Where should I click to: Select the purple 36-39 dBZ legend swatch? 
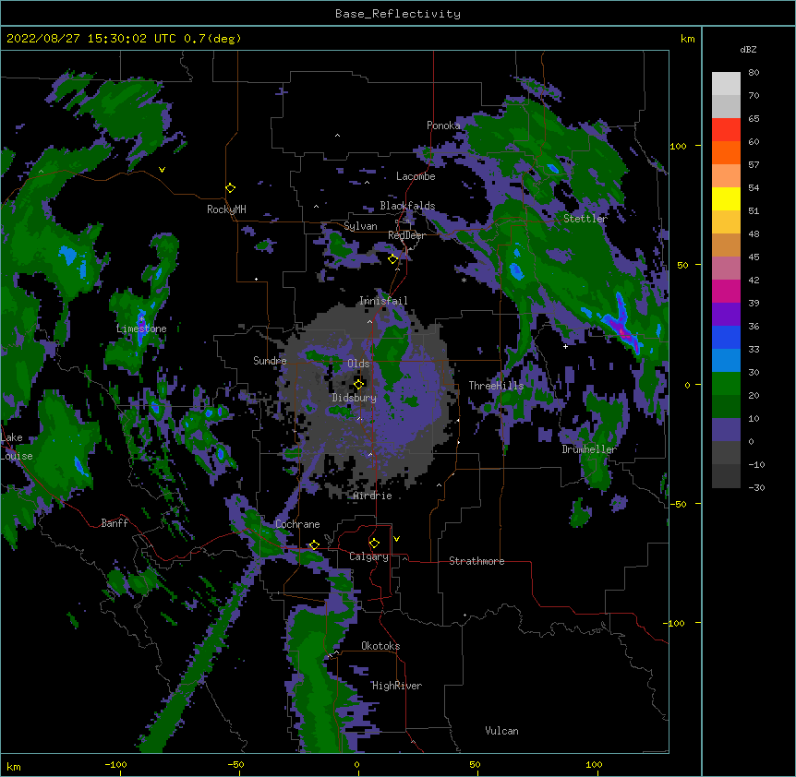(726, 315)
